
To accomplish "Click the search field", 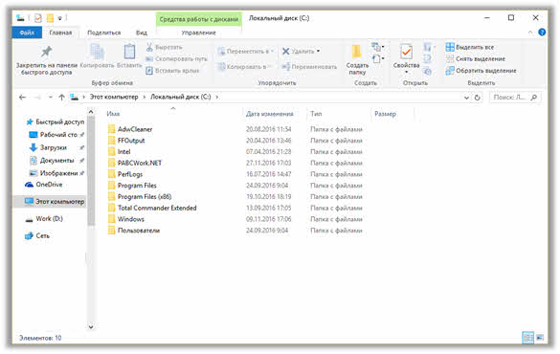I will pyautogui.click(x=515, y=97).
